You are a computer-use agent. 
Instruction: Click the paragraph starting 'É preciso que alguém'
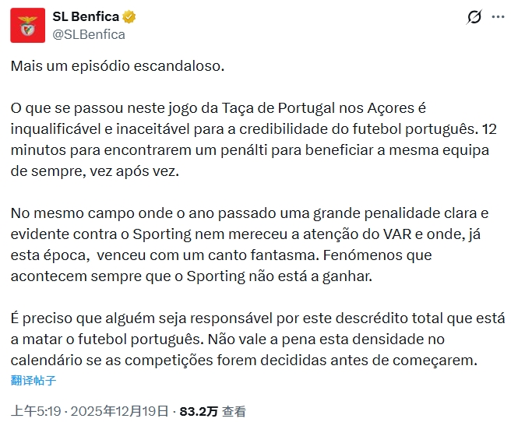(x=249, y=339)
